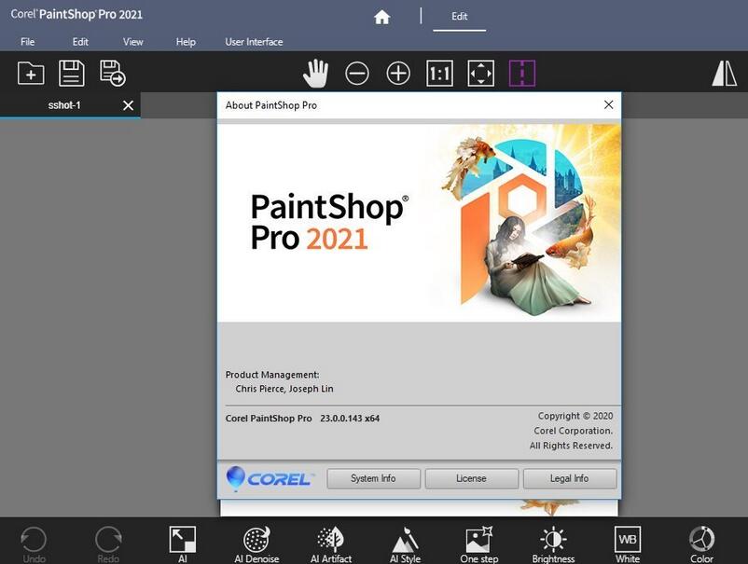
Task: Click the Product Management: label
Action: click(x=272, y=375)
